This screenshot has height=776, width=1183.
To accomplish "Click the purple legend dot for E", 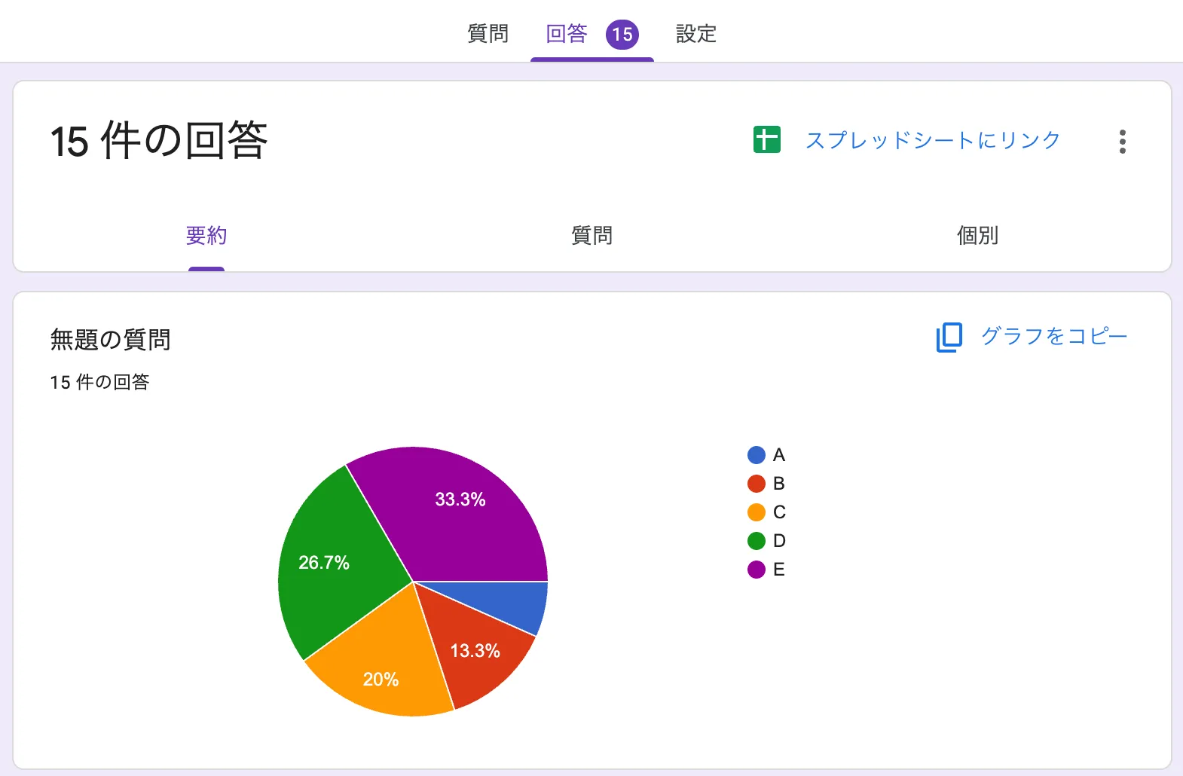I will (x=757, y=570).
